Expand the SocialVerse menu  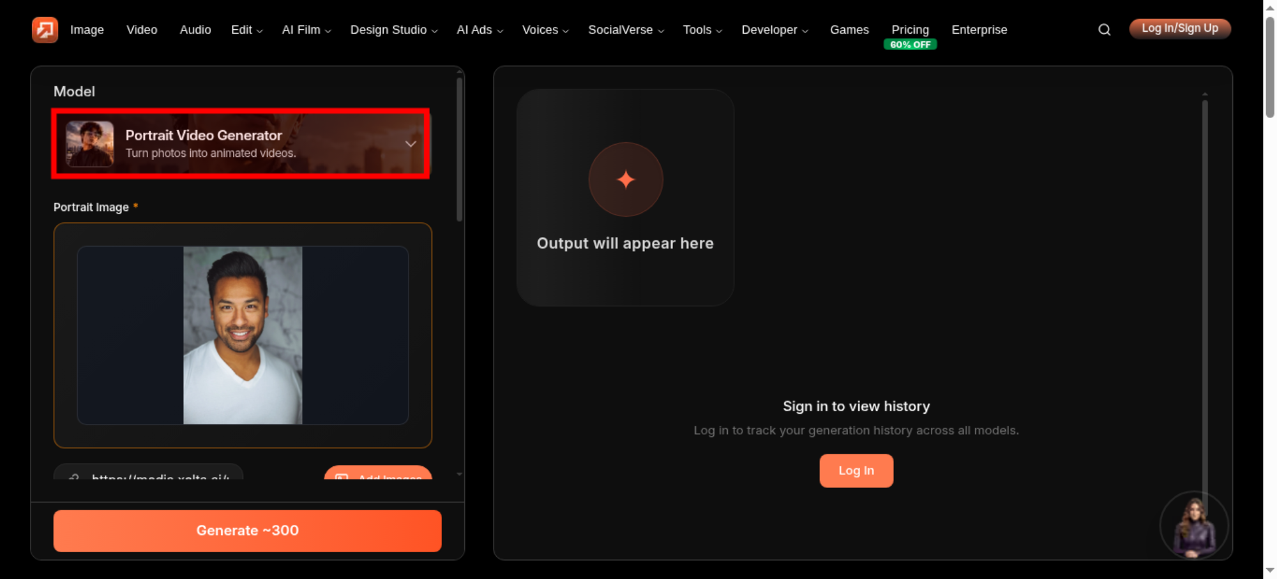(626, 29)
